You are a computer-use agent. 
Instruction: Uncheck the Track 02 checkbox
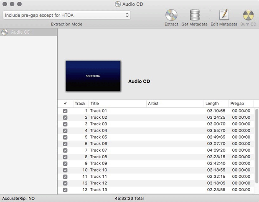[x=65, y=117]
